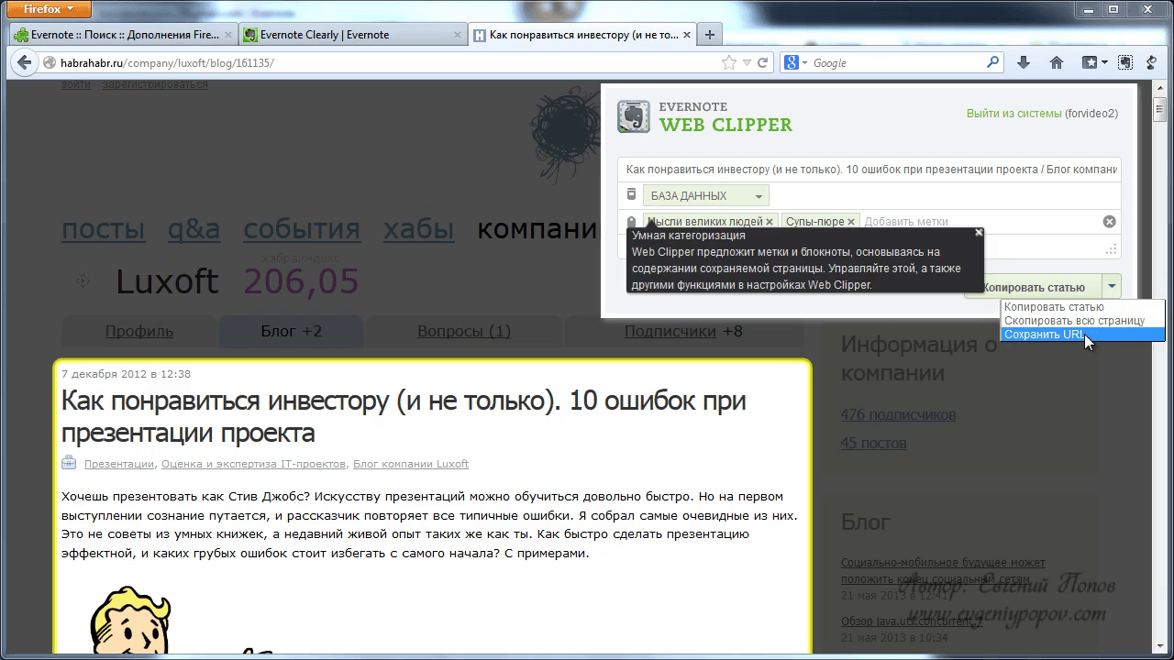Focus the habrahabr.ru address bar
This screenshot has height=660, width=1174.
click(385, 63)
